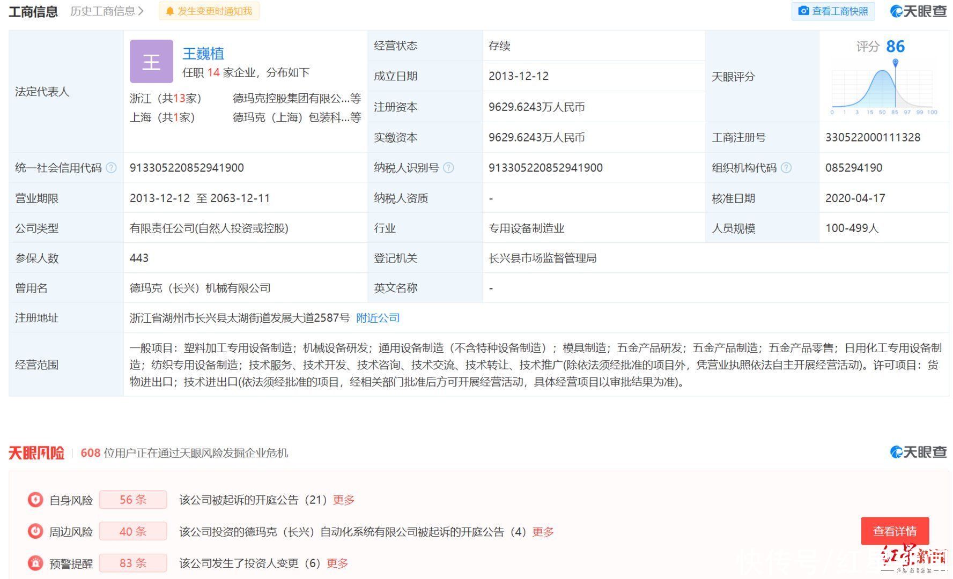The width and height of the screenshot is (953, 579).
Task: Click the 83 条 warning count badge
Action: [x=133, y=563]
